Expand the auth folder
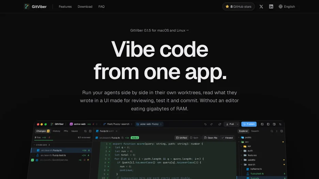The image size is (319, 179). [247, 150]
